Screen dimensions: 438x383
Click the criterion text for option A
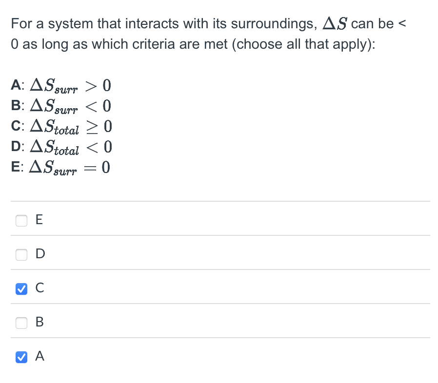coord(61,85)
